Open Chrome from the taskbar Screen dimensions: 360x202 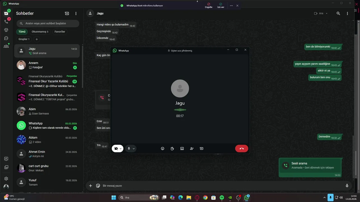205,198
